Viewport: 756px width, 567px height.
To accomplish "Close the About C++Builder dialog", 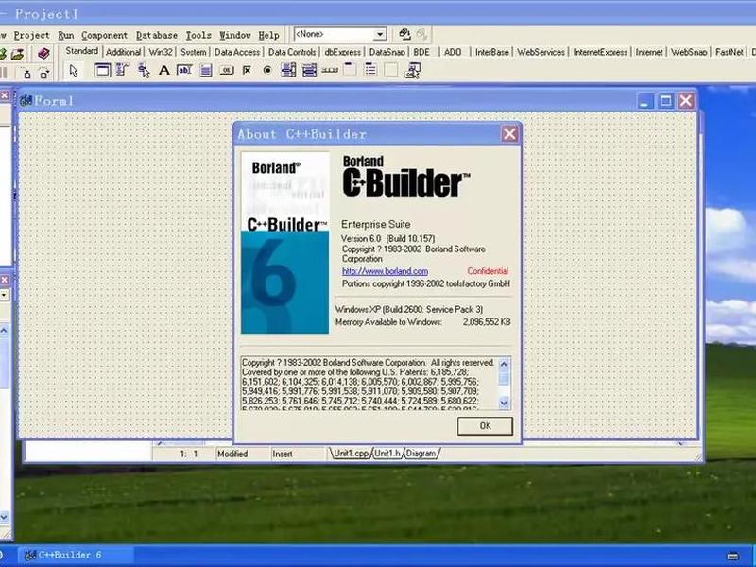I will 509,133.
